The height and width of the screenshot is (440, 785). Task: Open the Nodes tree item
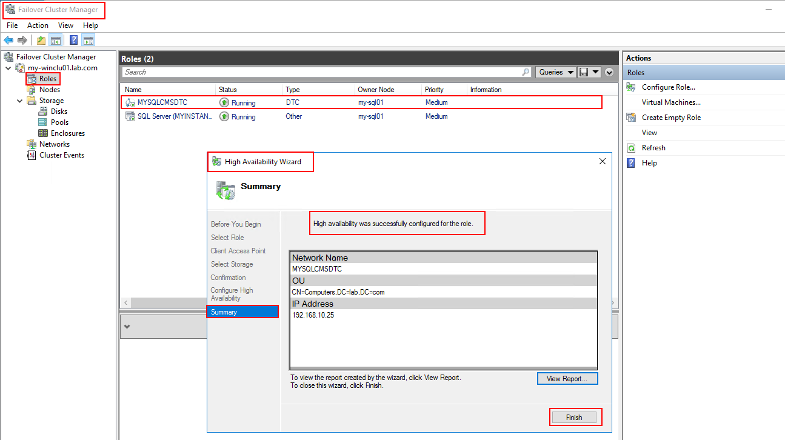click(x=50, y=90)
